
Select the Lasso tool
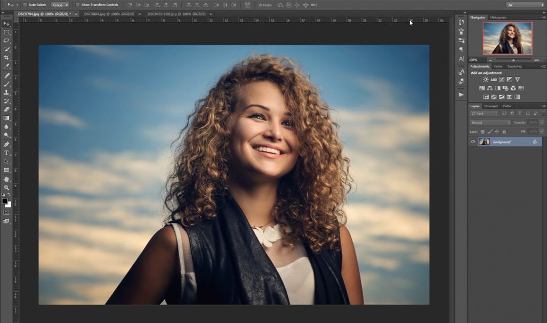[7, 41]
